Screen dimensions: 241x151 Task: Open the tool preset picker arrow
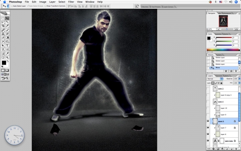click(x=8, y=6)
